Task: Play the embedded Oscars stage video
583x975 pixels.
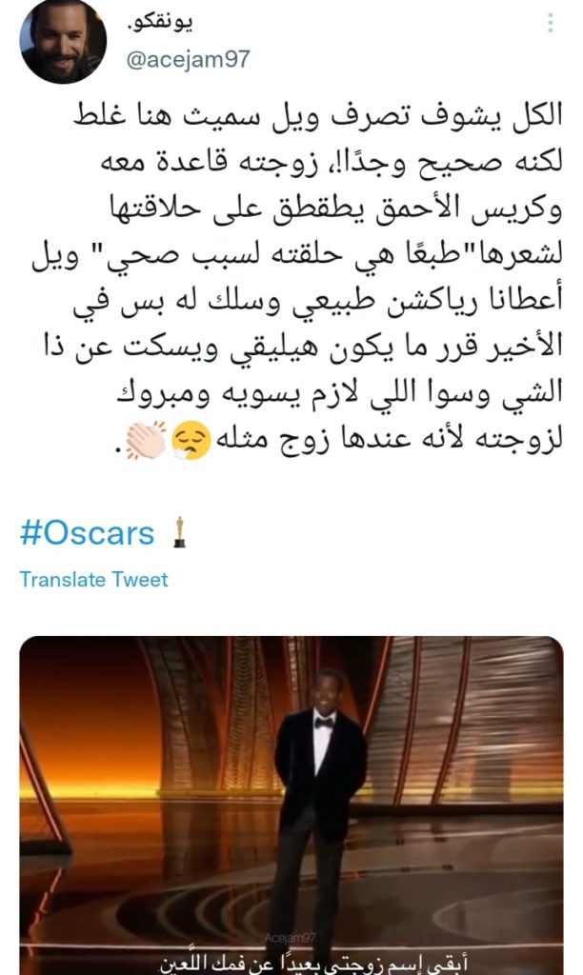Action: (x=291, y=806)
